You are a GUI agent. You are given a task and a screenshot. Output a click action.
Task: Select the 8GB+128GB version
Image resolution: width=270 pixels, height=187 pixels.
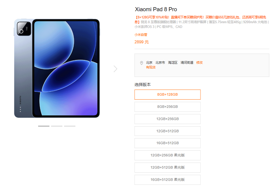(167, 95)
